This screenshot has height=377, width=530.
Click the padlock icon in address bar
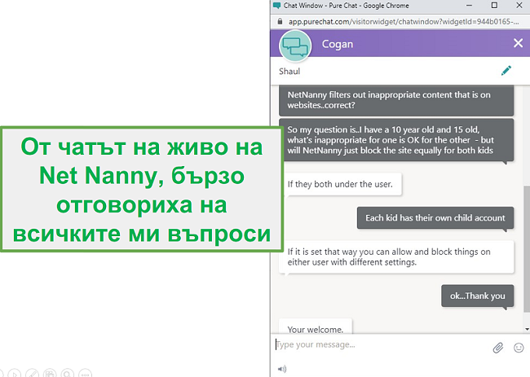point(280,22)
